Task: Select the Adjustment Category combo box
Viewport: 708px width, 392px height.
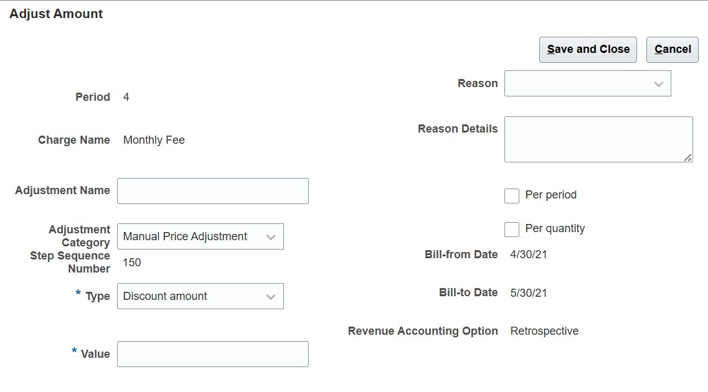Action: click(x=201, y=236)
